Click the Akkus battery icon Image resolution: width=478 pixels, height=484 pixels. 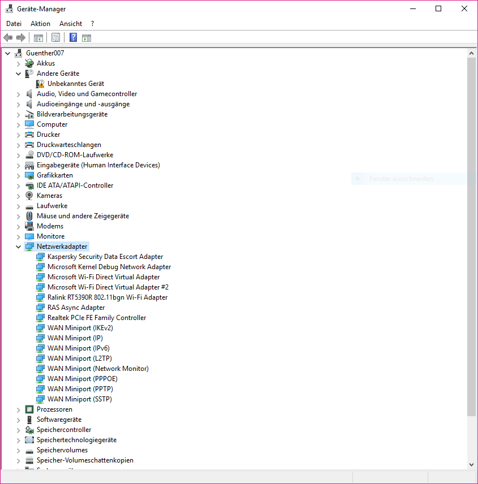[x=29, y=63]
